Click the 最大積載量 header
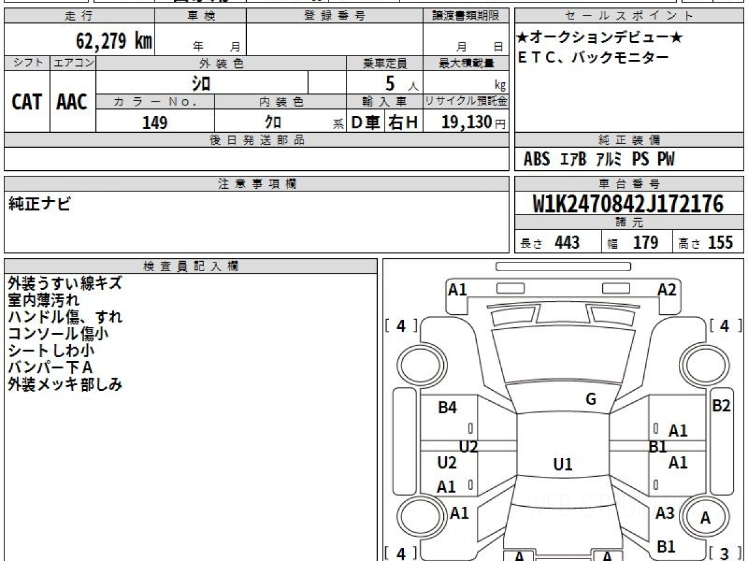The width and height of the screenshot is (748, 561). (x=466, y=63)
